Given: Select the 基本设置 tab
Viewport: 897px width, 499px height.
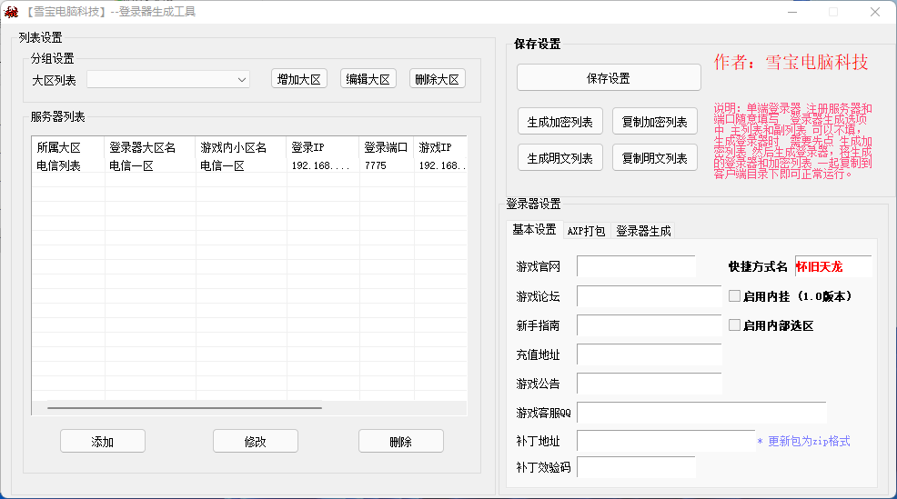Looking at the screenshot, I should (x=534, y=230).
